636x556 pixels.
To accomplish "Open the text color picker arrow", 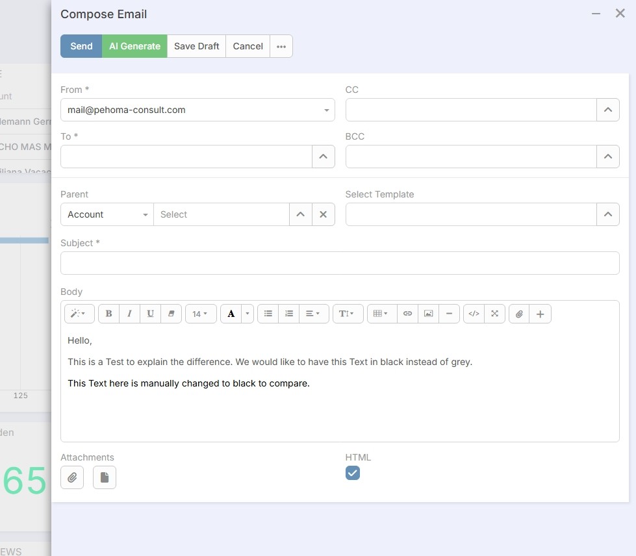I will pos(247,314).
